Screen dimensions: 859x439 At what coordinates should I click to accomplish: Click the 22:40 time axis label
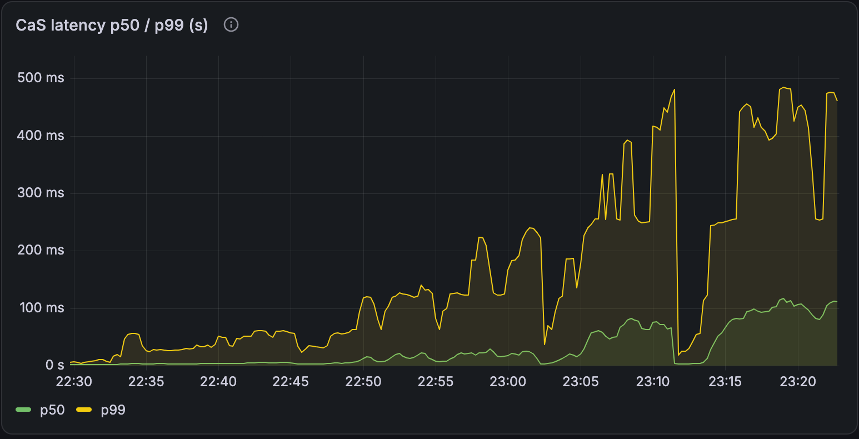pyautogui.click(x=218, y=382)
